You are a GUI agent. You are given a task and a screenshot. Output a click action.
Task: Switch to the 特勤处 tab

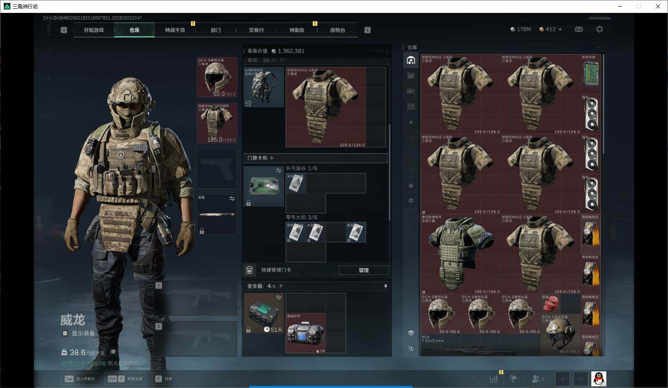(297, 30)
